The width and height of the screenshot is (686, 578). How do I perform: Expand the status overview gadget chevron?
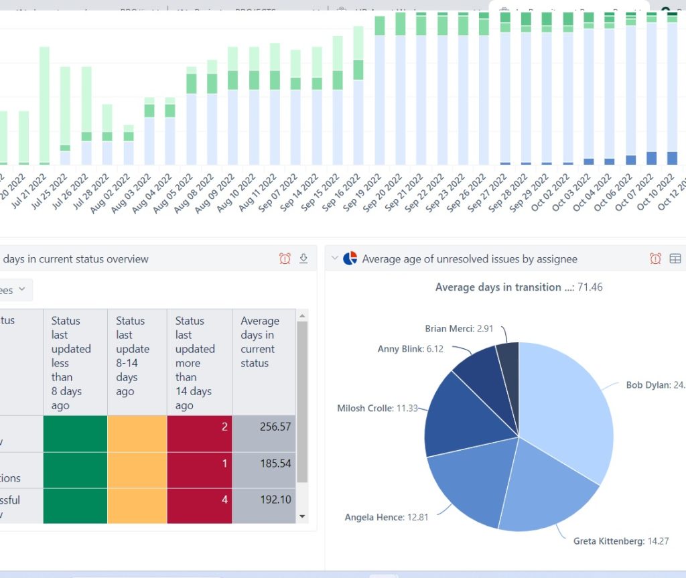0,259
